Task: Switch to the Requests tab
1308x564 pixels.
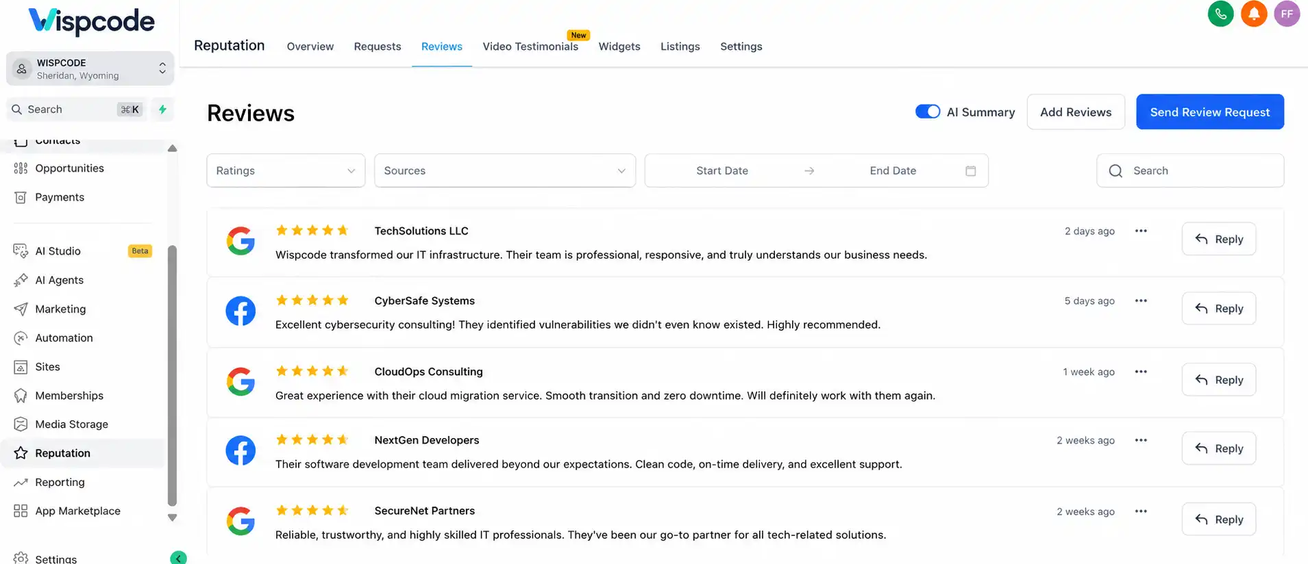Action: coord(378,47)
